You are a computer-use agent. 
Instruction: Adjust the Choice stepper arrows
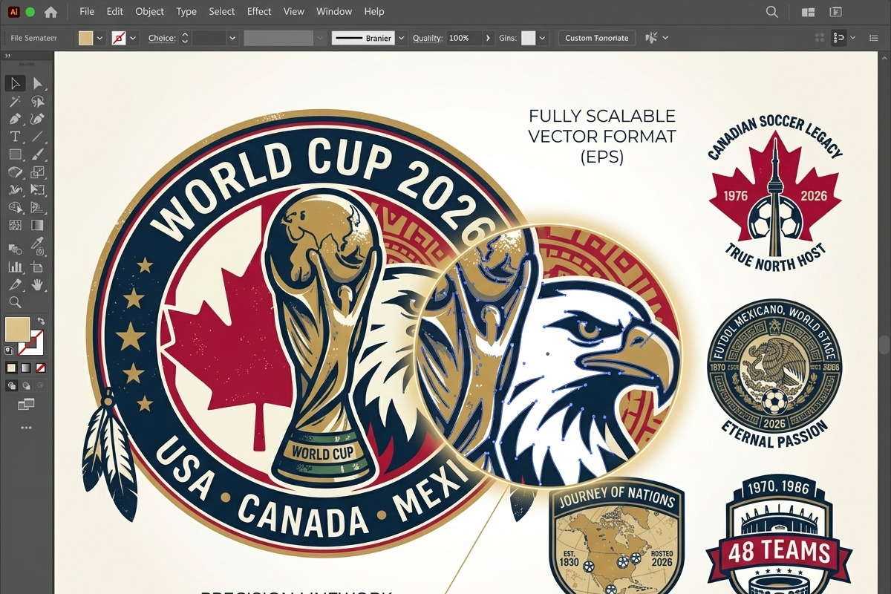(185, 38)
